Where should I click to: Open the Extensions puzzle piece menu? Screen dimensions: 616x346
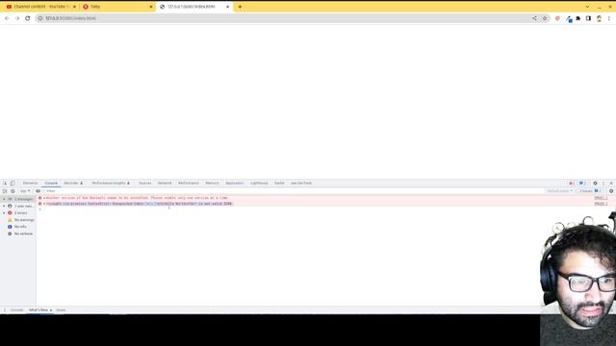(578, 18)
